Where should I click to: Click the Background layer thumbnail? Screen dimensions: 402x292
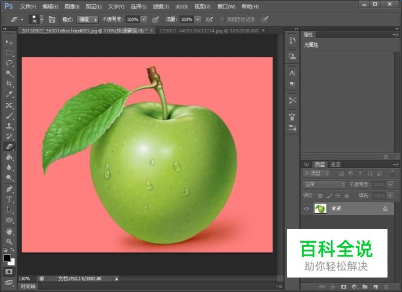tap(320, 209)
